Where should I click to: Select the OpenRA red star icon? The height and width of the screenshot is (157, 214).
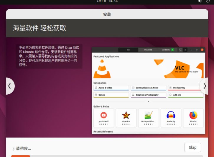(126, 115)
